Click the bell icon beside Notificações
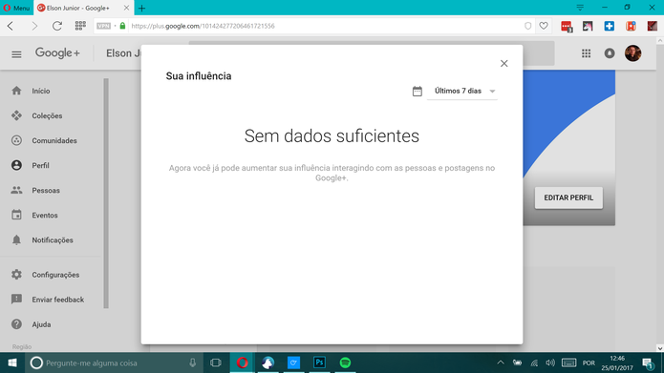664x373 pixels. (x=16, y=239)
